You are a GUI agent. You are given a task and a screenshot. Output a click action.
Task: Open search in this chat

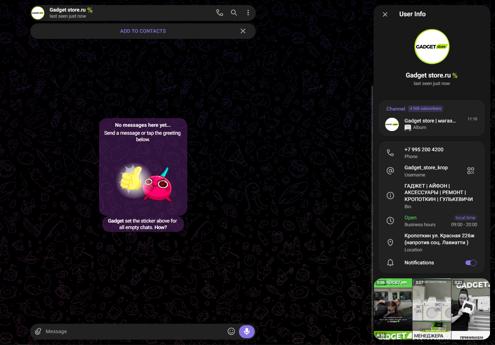tap(234, 13)
